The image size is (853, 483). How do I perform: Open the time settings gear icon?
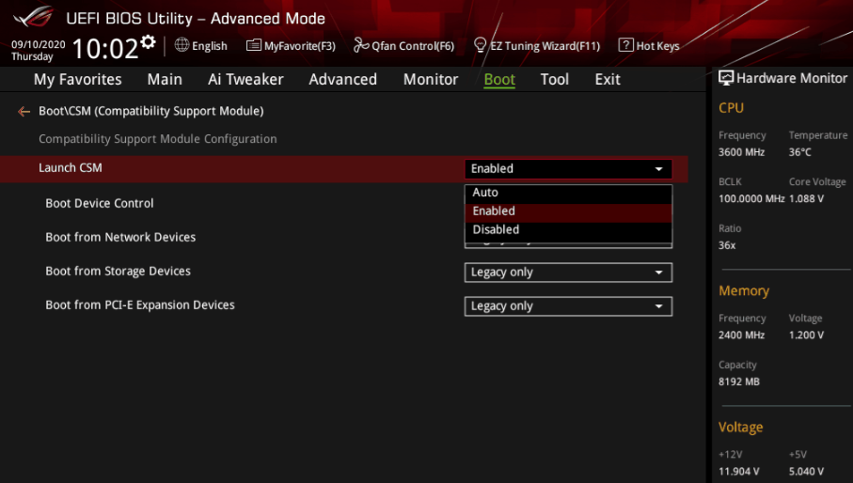pyautogui.click(x=148, y=42)
